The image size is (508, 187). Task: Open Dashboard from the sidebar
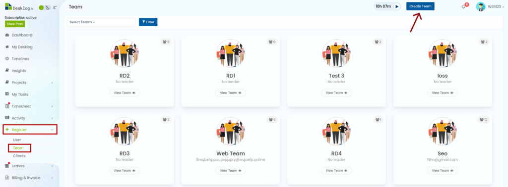[22, 35]
